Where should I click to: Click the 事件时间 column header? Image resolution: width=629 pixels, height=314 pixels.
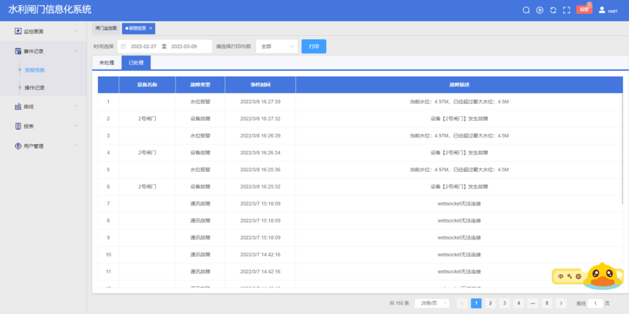(x=260, y=85)
